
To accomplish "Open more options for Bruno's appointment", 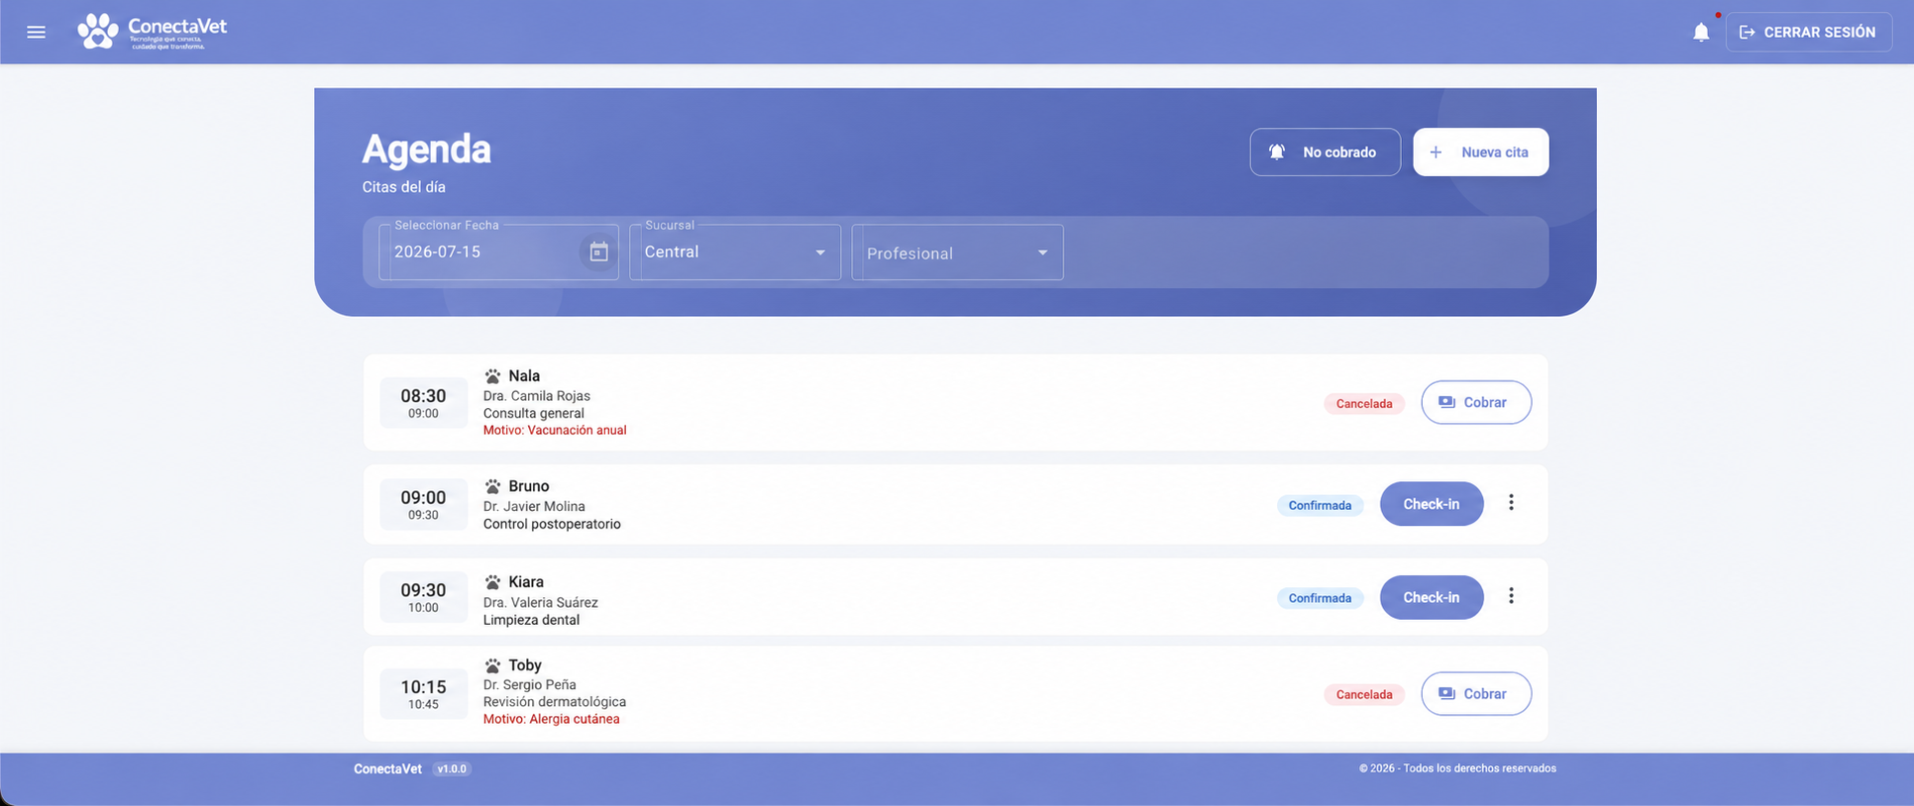I will click(1511, 503).
